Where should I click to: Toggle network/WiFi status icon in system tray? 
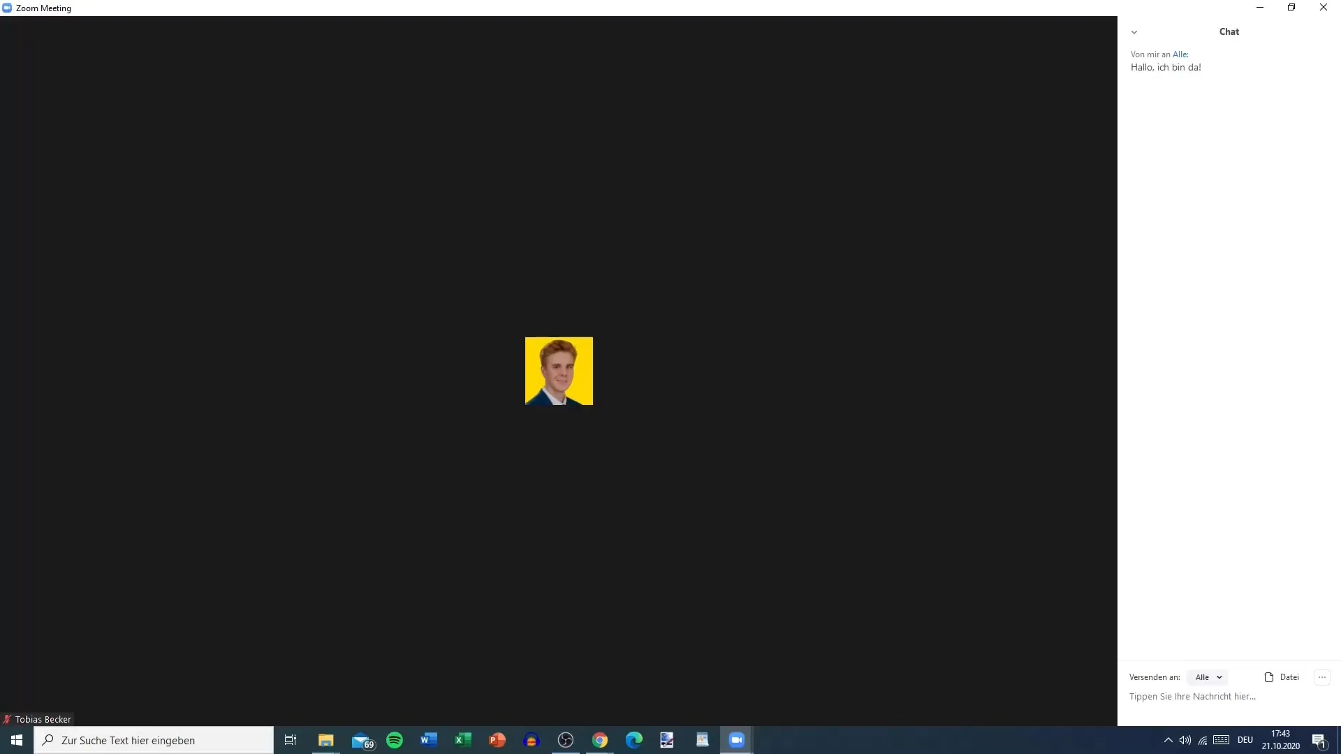tap(1203, 740)
